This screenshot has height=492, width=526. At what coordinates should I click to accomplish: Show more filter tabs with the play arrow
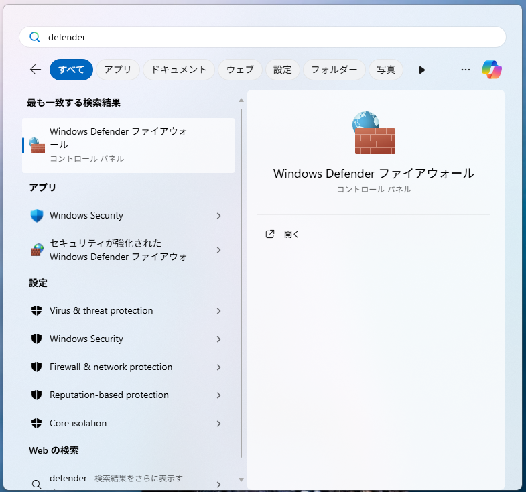click(421, 70)
